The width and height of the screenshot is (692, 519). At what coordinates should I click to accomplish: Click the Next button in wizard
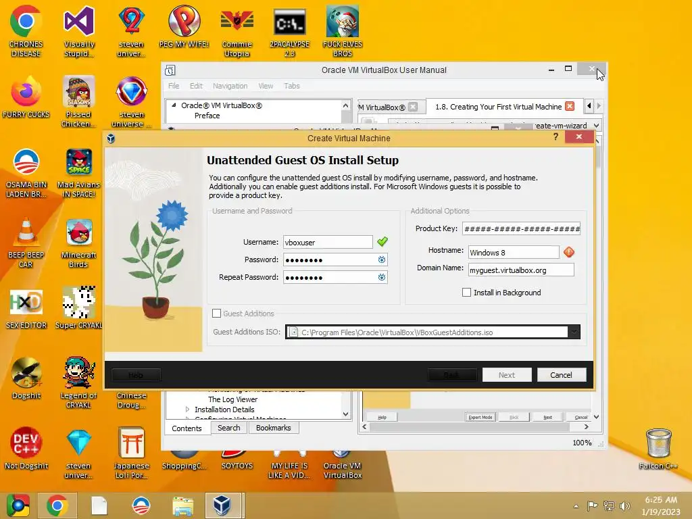coord(507,374)
